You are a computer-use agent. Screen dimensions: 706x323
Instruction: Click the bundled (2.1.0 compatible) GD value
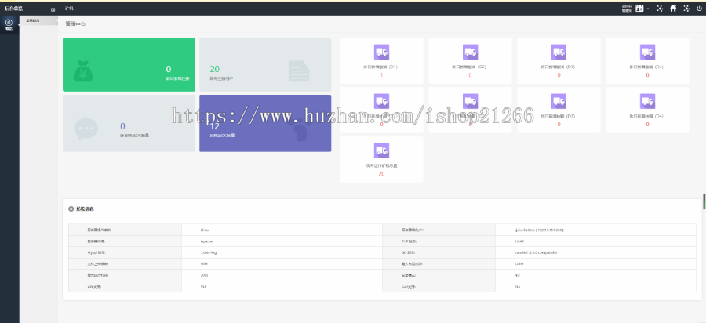[x=536, y=252]
